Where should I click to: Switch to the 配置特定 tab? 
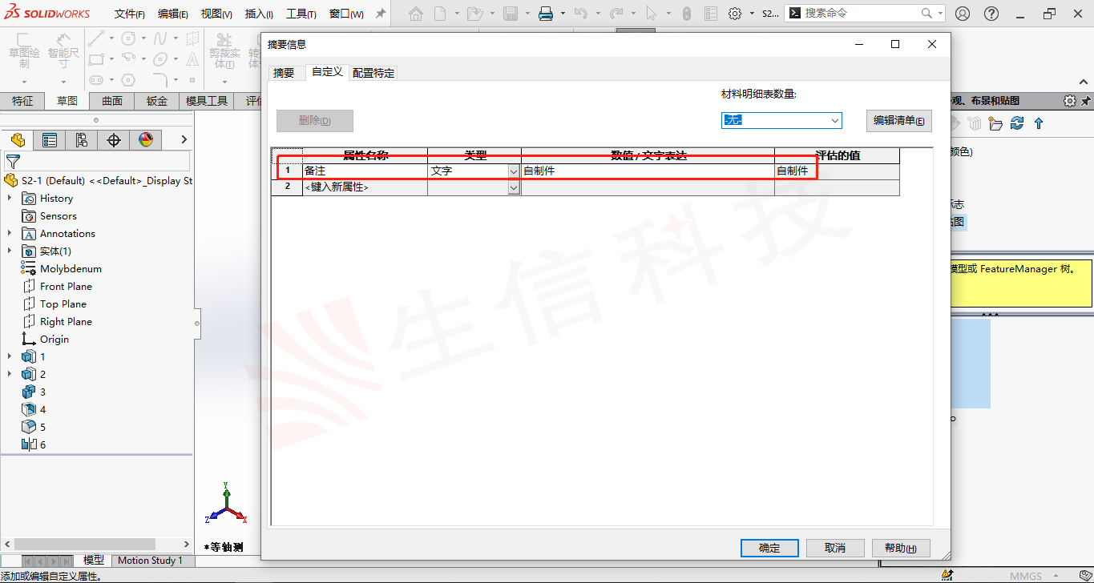[x=373, y=73]
